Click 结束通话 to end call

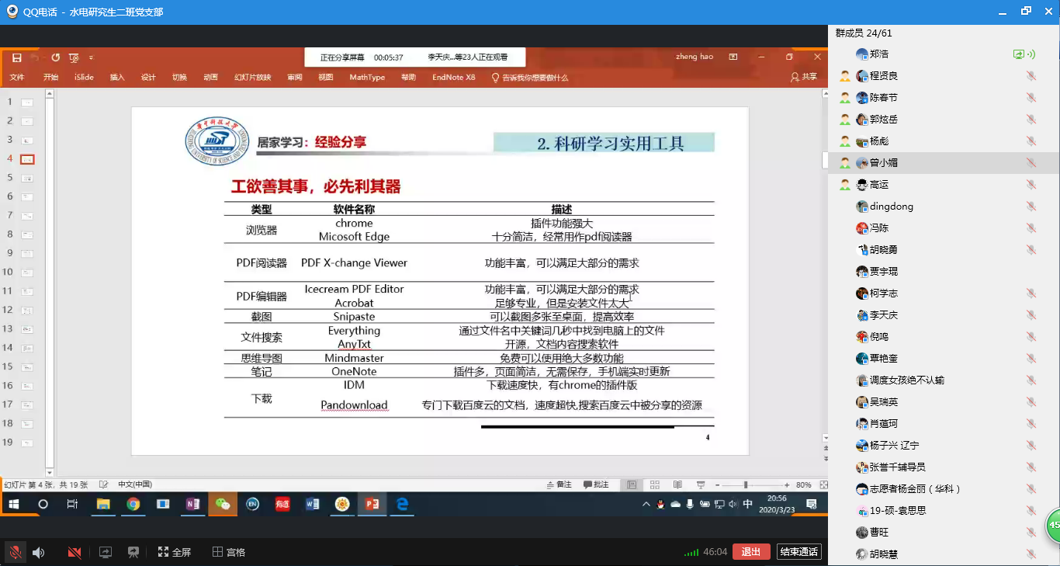point(798,552)
